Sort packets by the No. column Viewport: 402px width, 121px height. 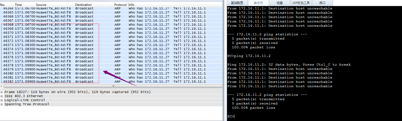point(7,5)
